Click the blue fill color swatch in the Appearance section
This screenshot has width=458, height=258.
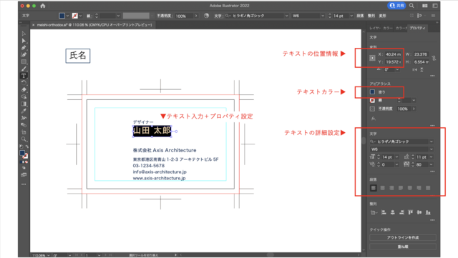(372, 92)
